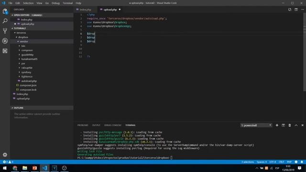Image resolution: width=306 pixels, height=172 pixels.
Task: Expand the symfony folder
Action: pos(26,72)
